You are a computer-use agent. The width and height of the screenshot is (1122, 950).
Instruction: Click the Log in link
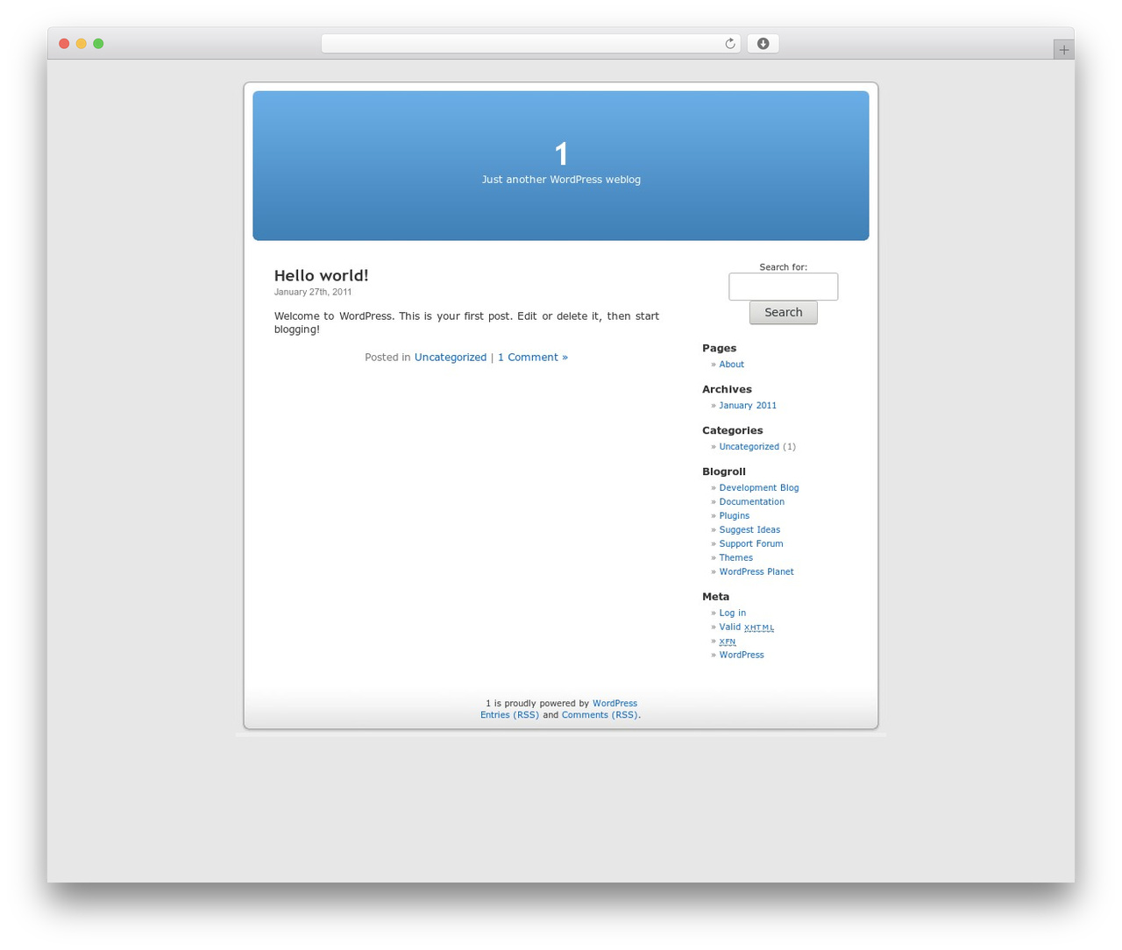[733, 613]
